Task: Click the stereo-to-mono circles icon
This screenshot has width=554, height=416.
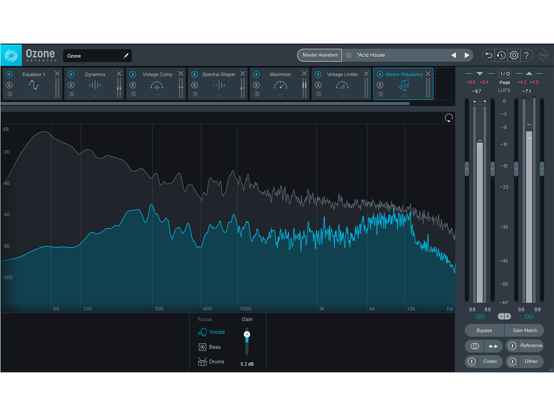Action: [474, 346]
